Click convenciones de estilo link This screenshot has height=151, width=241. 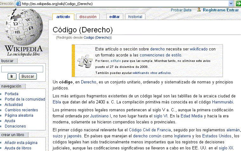point(160,55)
